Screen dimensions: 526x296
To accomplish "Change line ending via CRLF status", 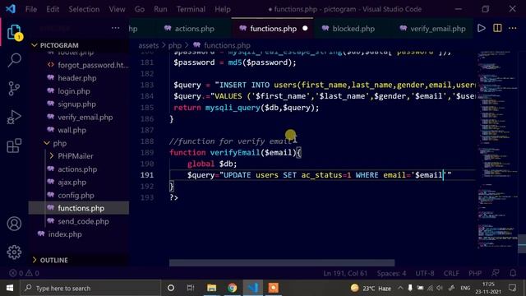I will coord(451,273).
